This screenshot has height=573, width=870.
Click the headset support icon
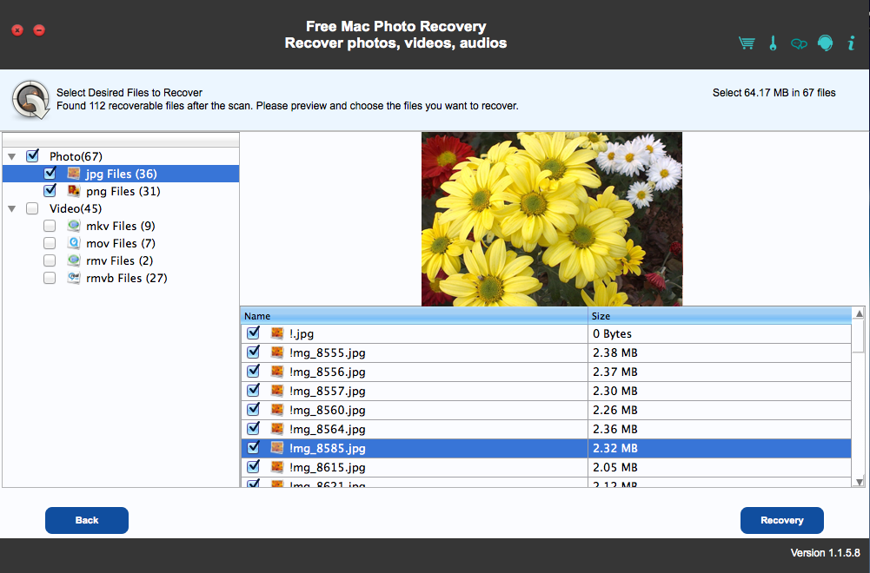825,43
